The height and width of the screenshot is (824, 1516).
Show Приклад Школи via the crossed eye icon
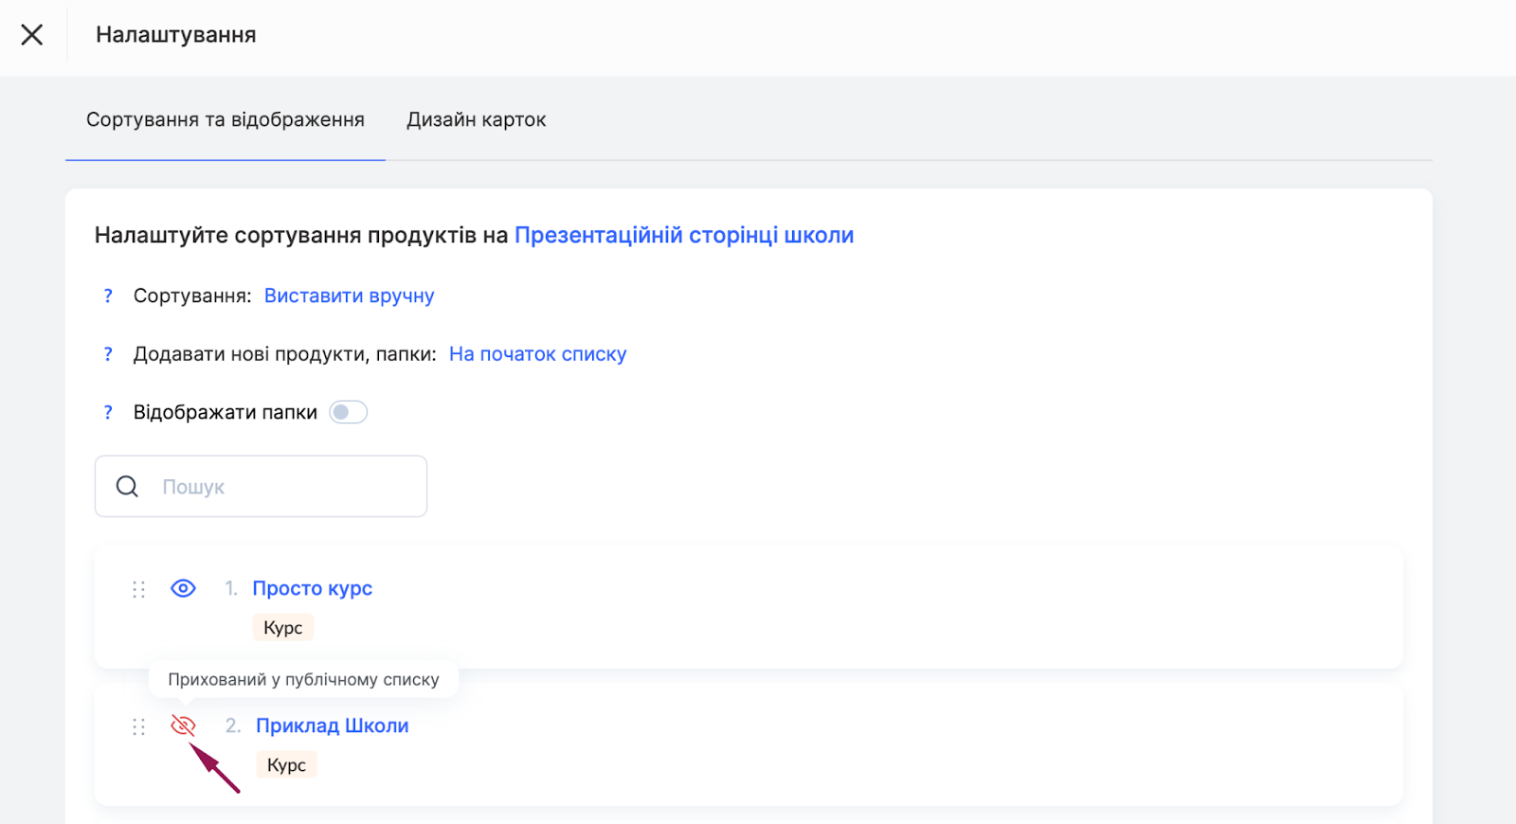183,725
